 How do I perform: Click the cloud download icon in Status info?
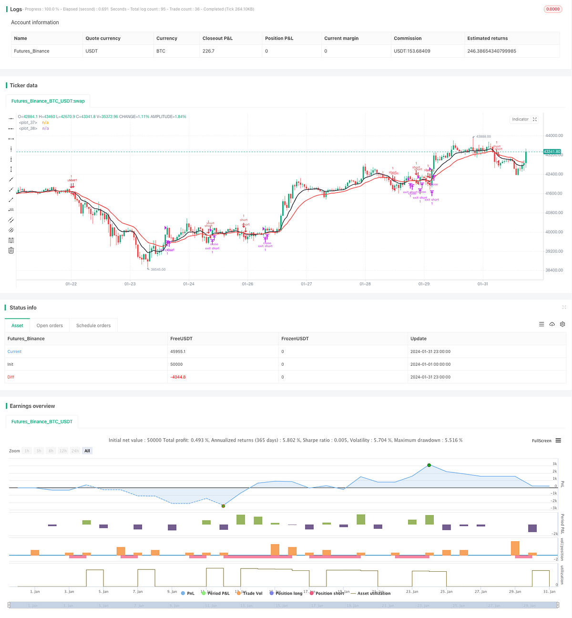point(552,324)
